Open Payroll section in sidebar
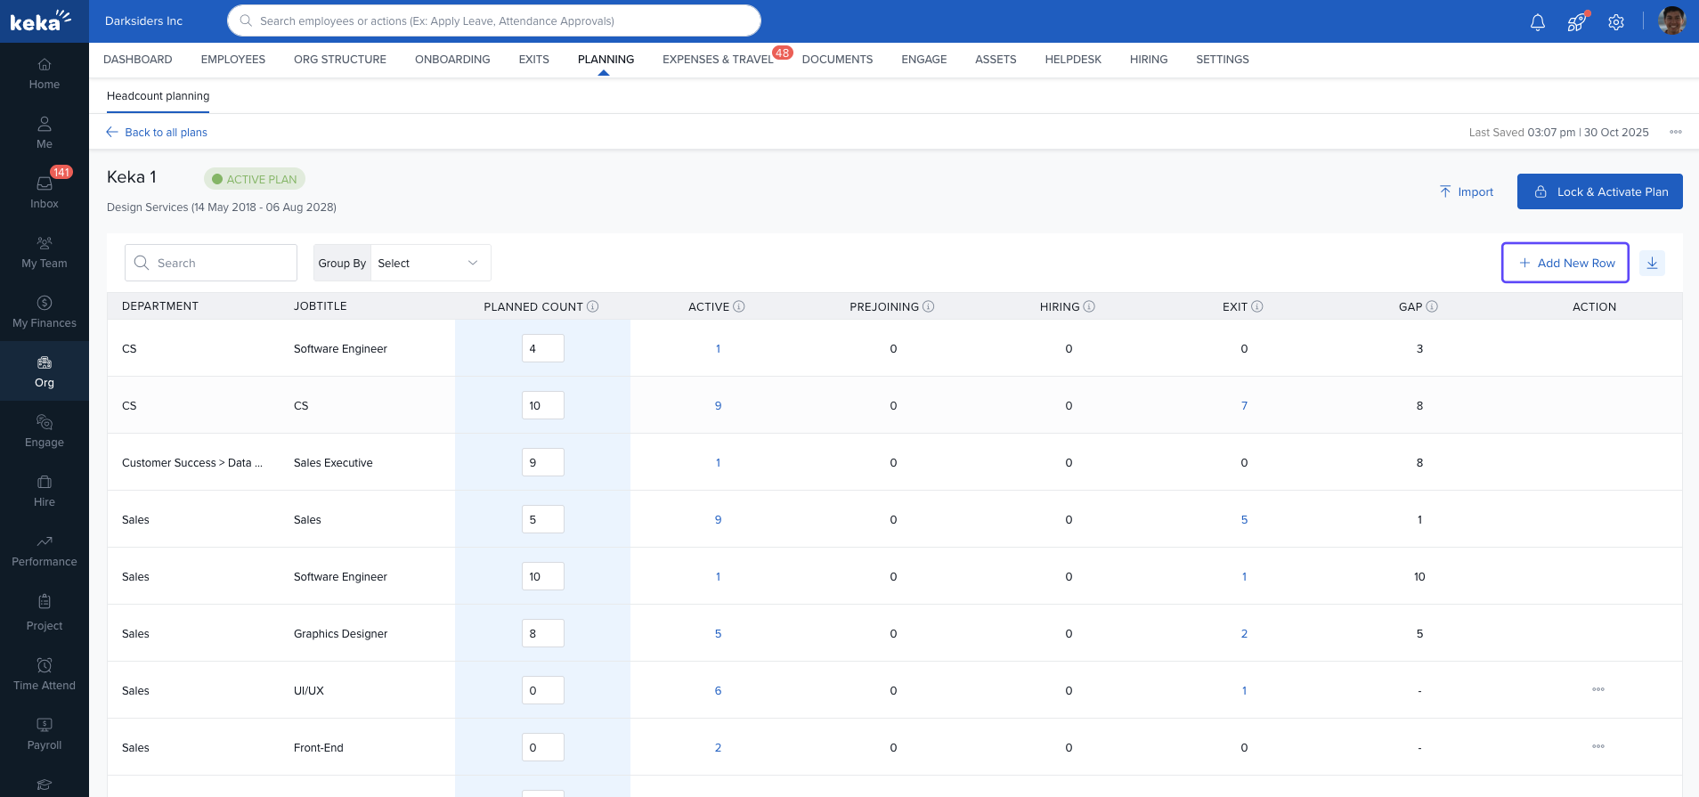 45,733
